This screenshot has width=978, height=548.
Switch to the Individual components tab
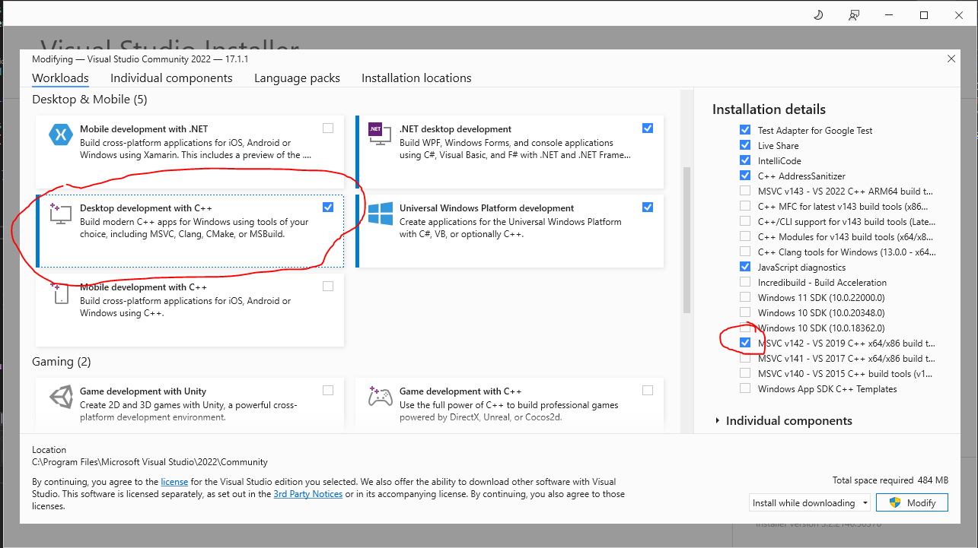tap(171, 78)
